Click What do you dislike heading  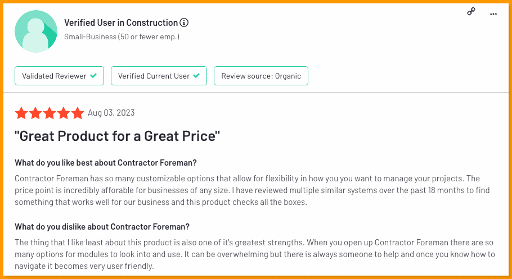[x=102, y=226]
